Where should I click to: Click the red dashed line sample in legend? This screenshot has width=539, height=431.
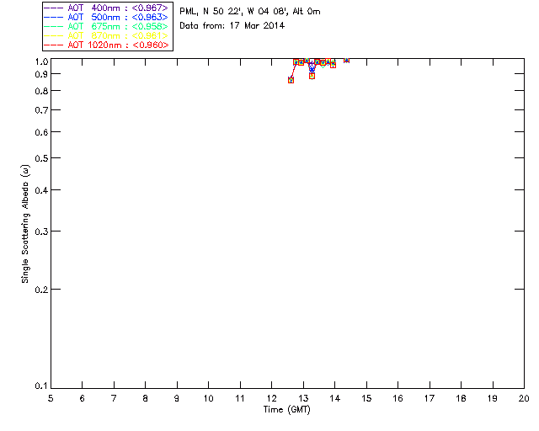point(54,45)
